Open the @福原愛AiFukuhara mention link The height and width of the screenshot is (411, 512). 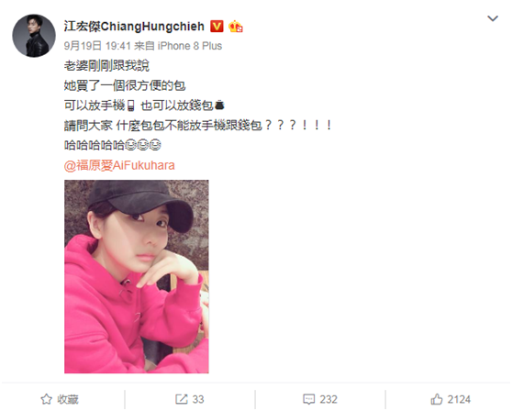click(119, 165)
